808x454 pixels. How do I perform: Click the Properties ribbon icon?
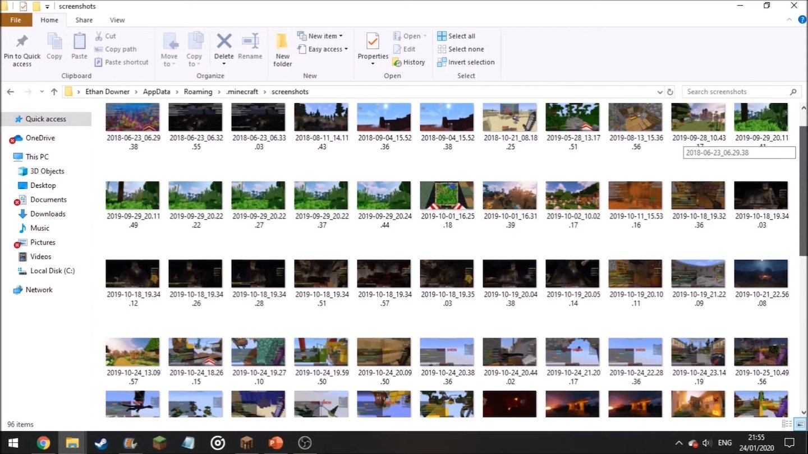pyautogui.click(x=373, y=41)
